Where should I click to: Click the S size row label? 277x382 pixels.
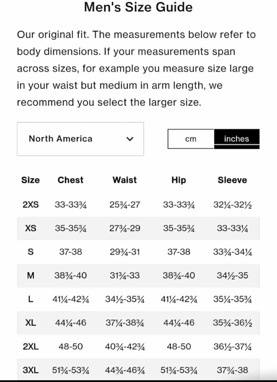31,252
